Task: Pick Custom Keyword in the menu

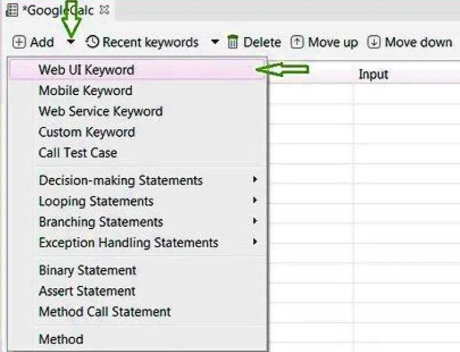Action: [87, 132]
